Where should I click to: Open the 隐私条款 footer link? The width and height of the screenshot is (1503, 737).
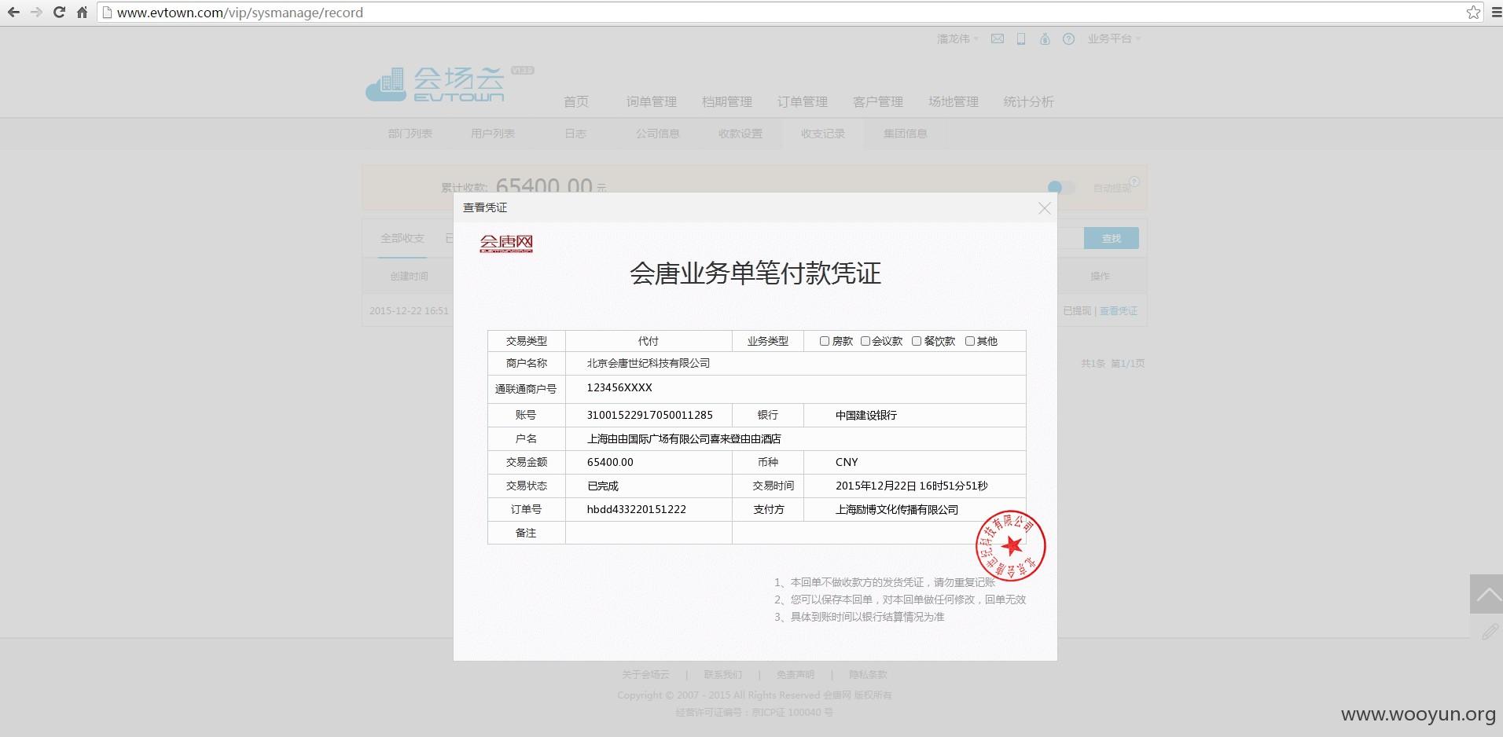coord(868,674)
